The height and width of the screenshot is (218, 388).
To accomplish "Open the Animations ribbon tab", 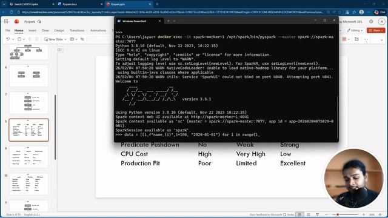I will coord(98,30).
